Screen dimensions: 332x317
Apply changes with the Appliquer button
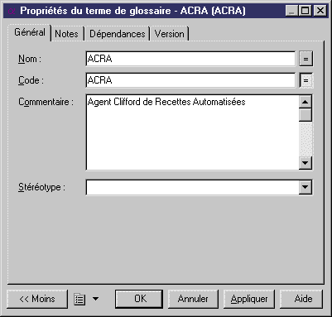pyautogui.click(x=249, y=299)
